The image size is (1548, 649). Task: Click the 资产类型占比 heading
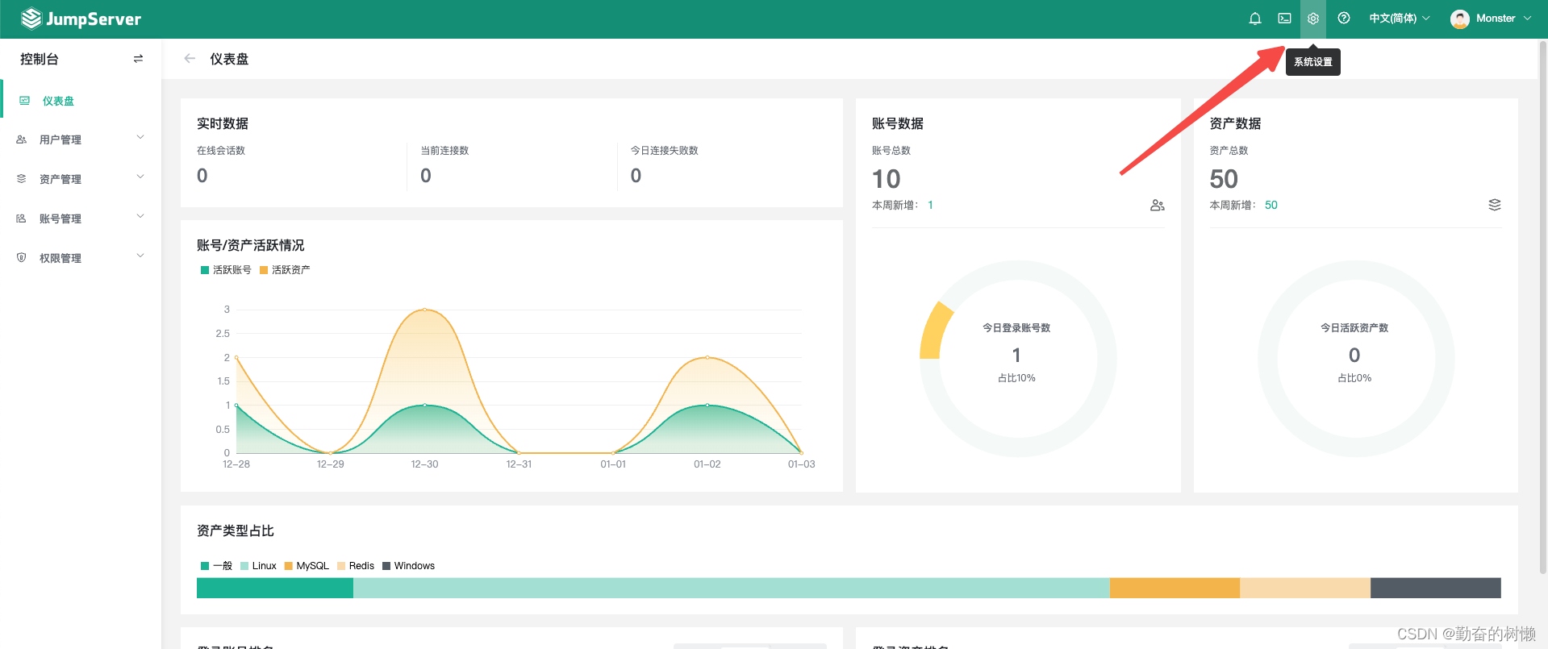(236, 530)
